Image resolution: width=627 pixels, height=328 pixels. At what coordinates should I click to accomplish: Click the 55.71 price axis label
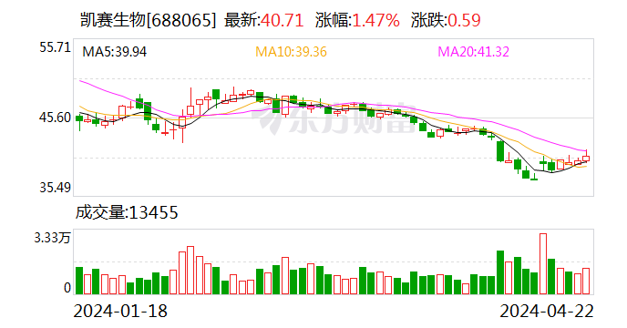tap(55, 47)
